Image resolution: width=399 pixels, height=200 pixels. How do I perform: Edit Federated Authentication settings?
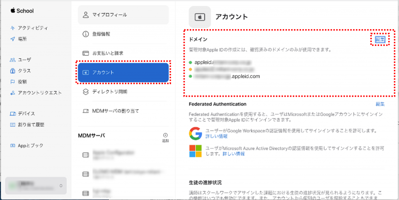pos(380,104)
